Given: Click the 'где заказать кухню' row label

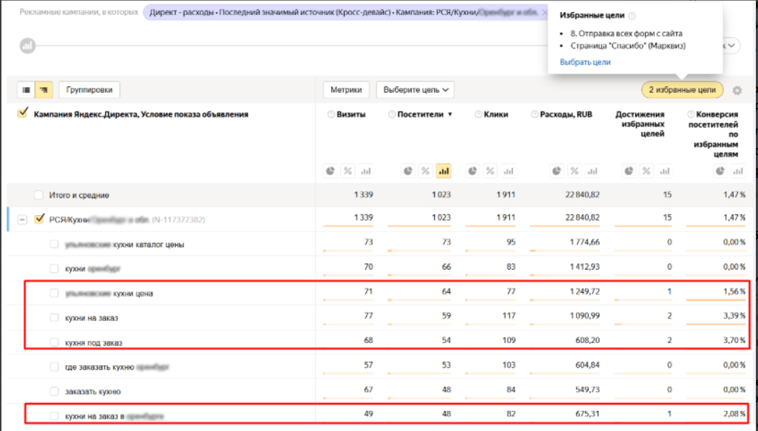Looking at the screenshot, I should (99, 367).
